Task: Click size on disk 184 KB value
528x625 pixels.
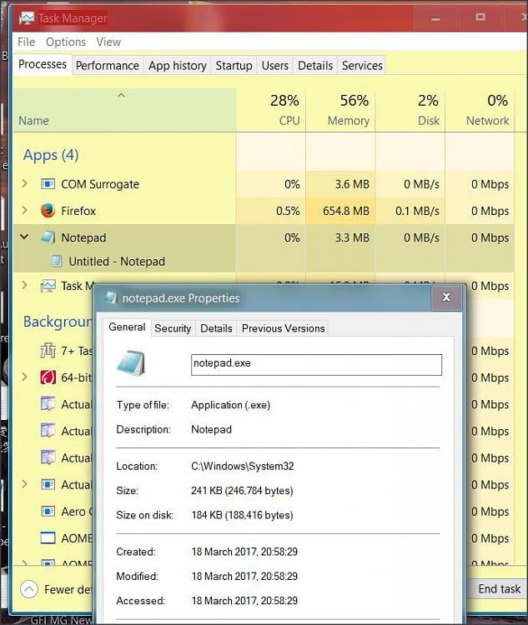Action: 242,515
